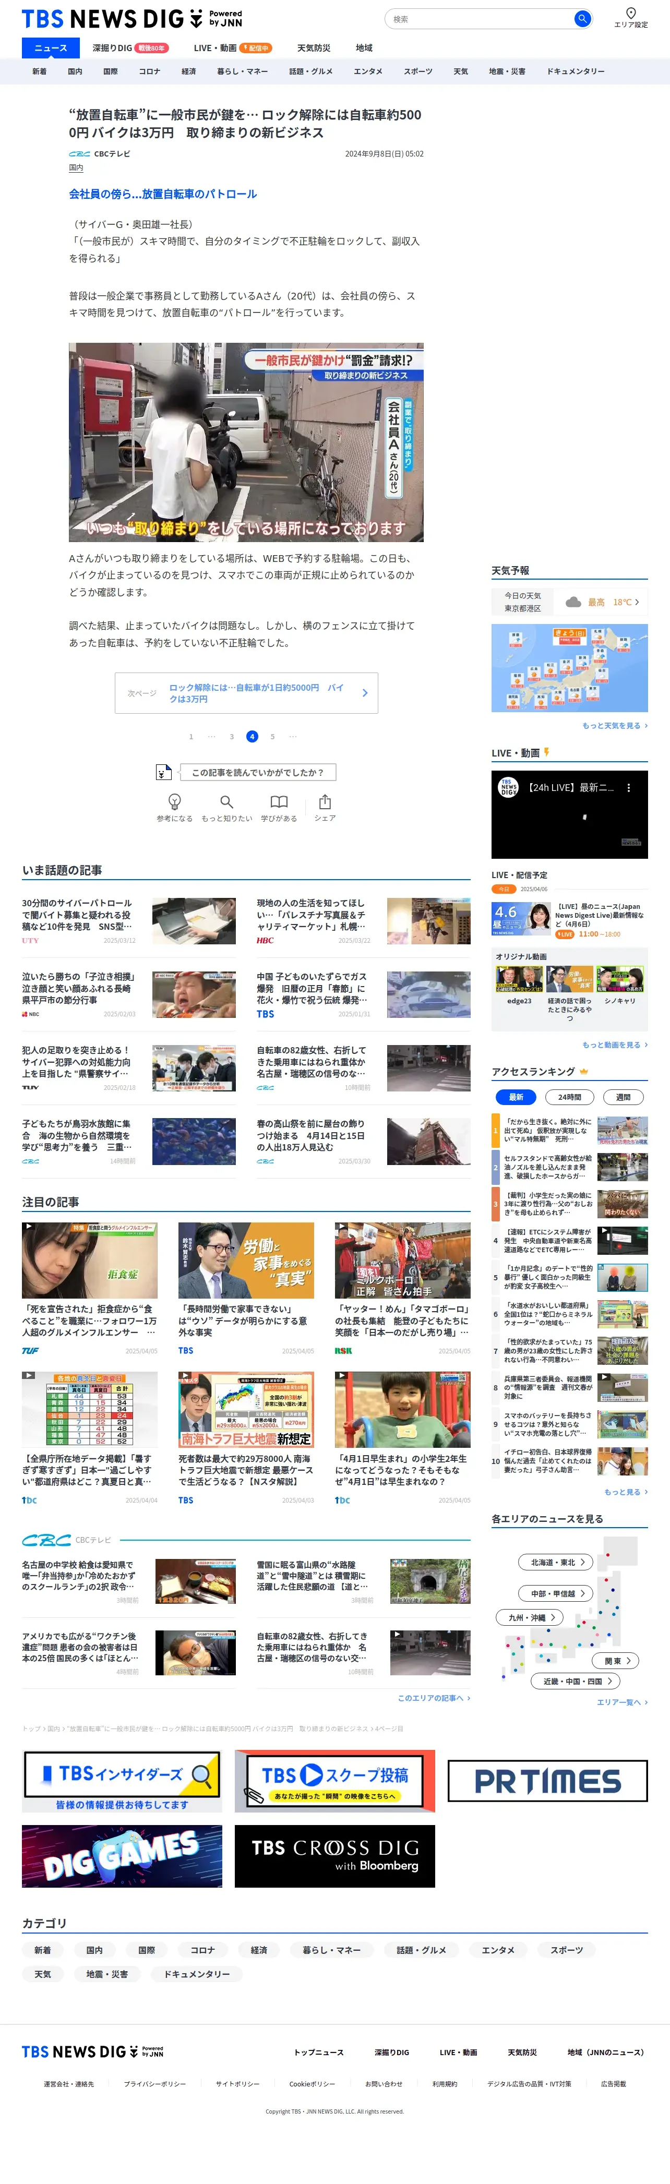Image resolution: width=670 pixels, height=2184 pixels.
Task: Click the footer TBS NEWS DIG logo
Action: tap(92, 2051)
